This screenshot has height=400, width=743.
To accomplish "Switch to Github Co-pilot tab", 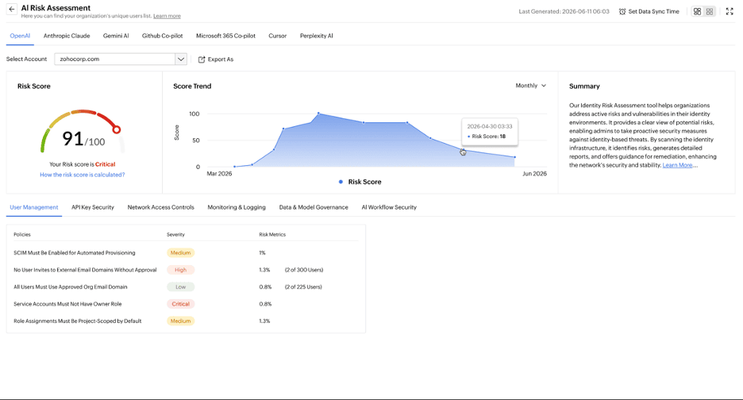I will click(162, 36).
